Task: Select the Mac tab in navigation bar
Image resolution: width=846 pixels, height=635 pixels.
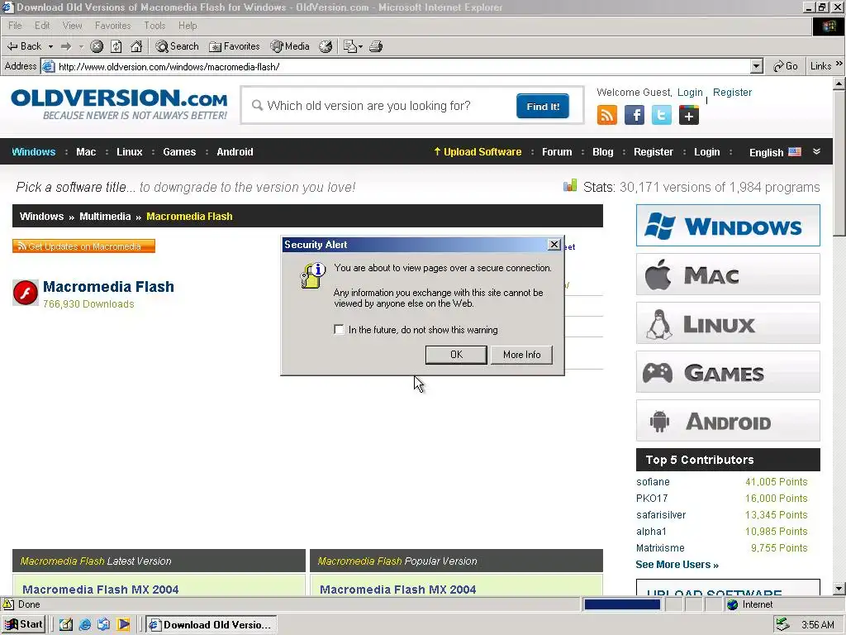Action: [x=86, y=152]
